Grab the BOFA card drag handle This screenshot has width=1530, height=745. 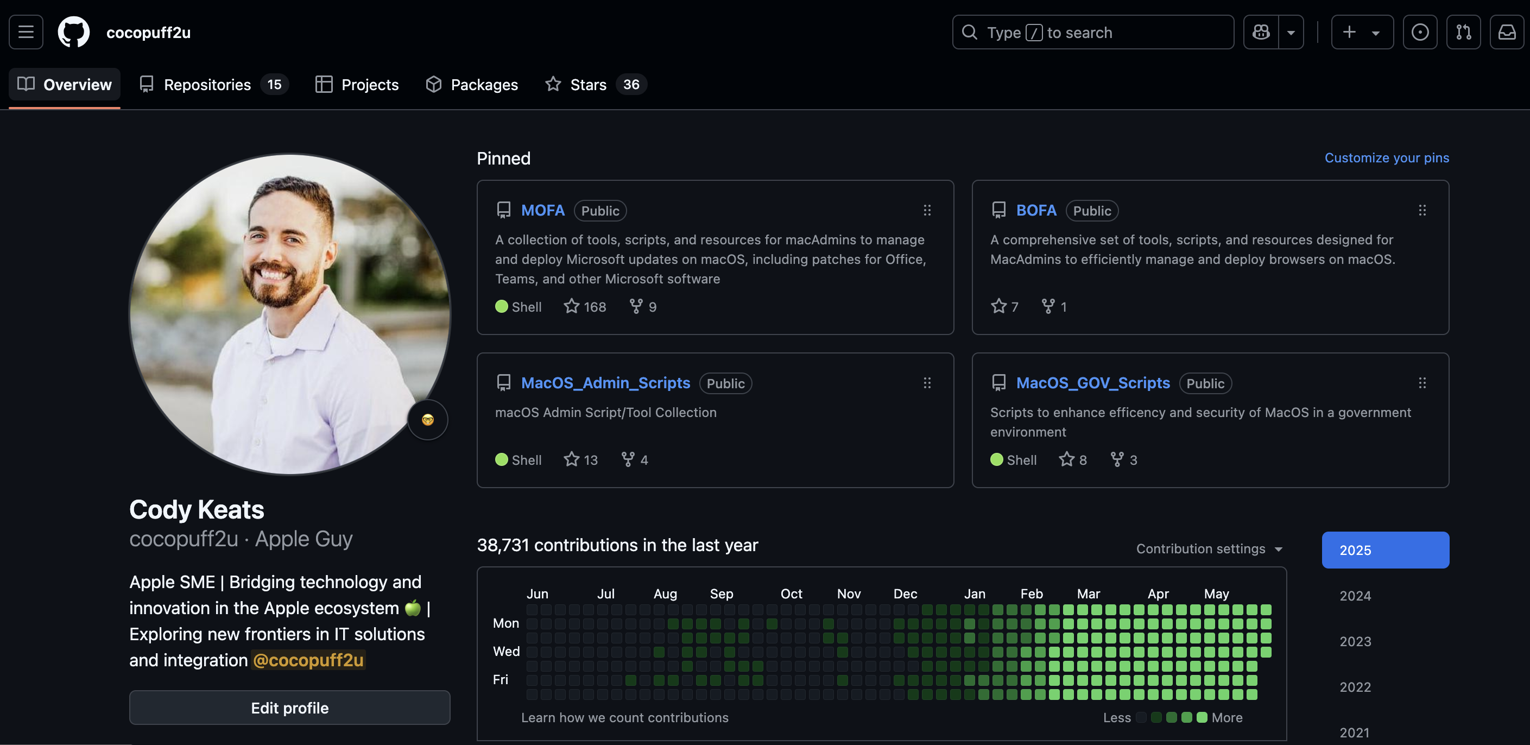1422,210
